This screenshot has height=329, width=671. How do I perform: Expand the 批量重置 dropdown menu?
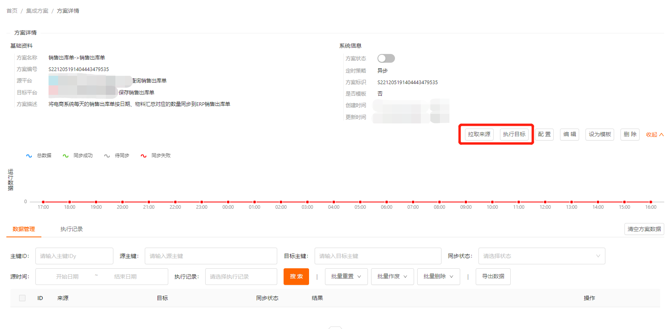346,277
